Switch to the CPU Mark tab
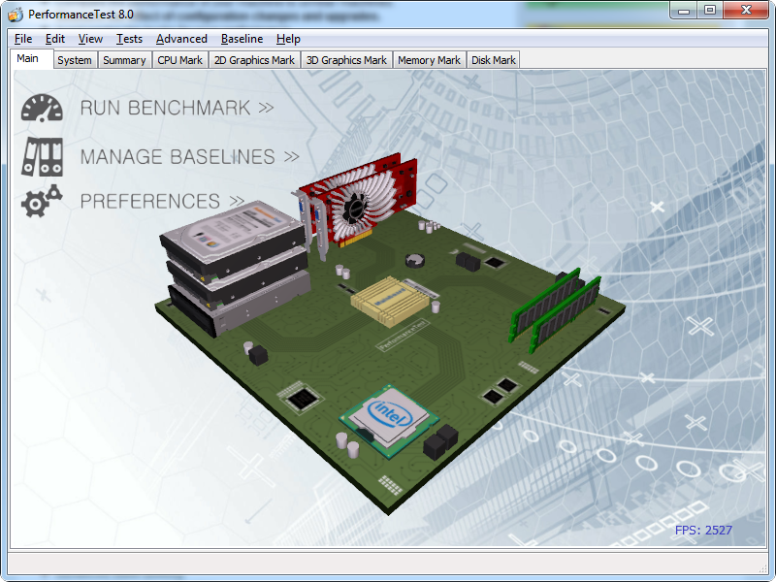Screen dimensions: 776x582 tap(180, 60)
